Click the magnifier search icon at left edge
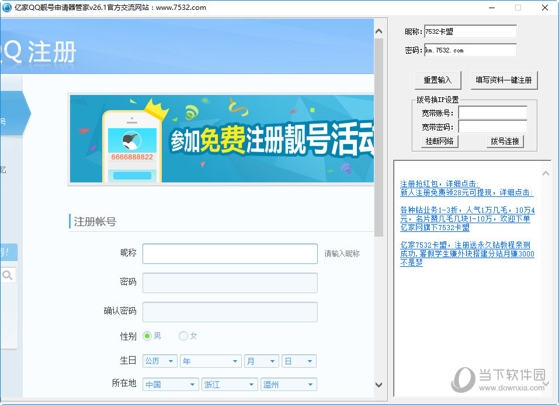Image resolution: width=559 pixels, height=405 pixels. 8,275
